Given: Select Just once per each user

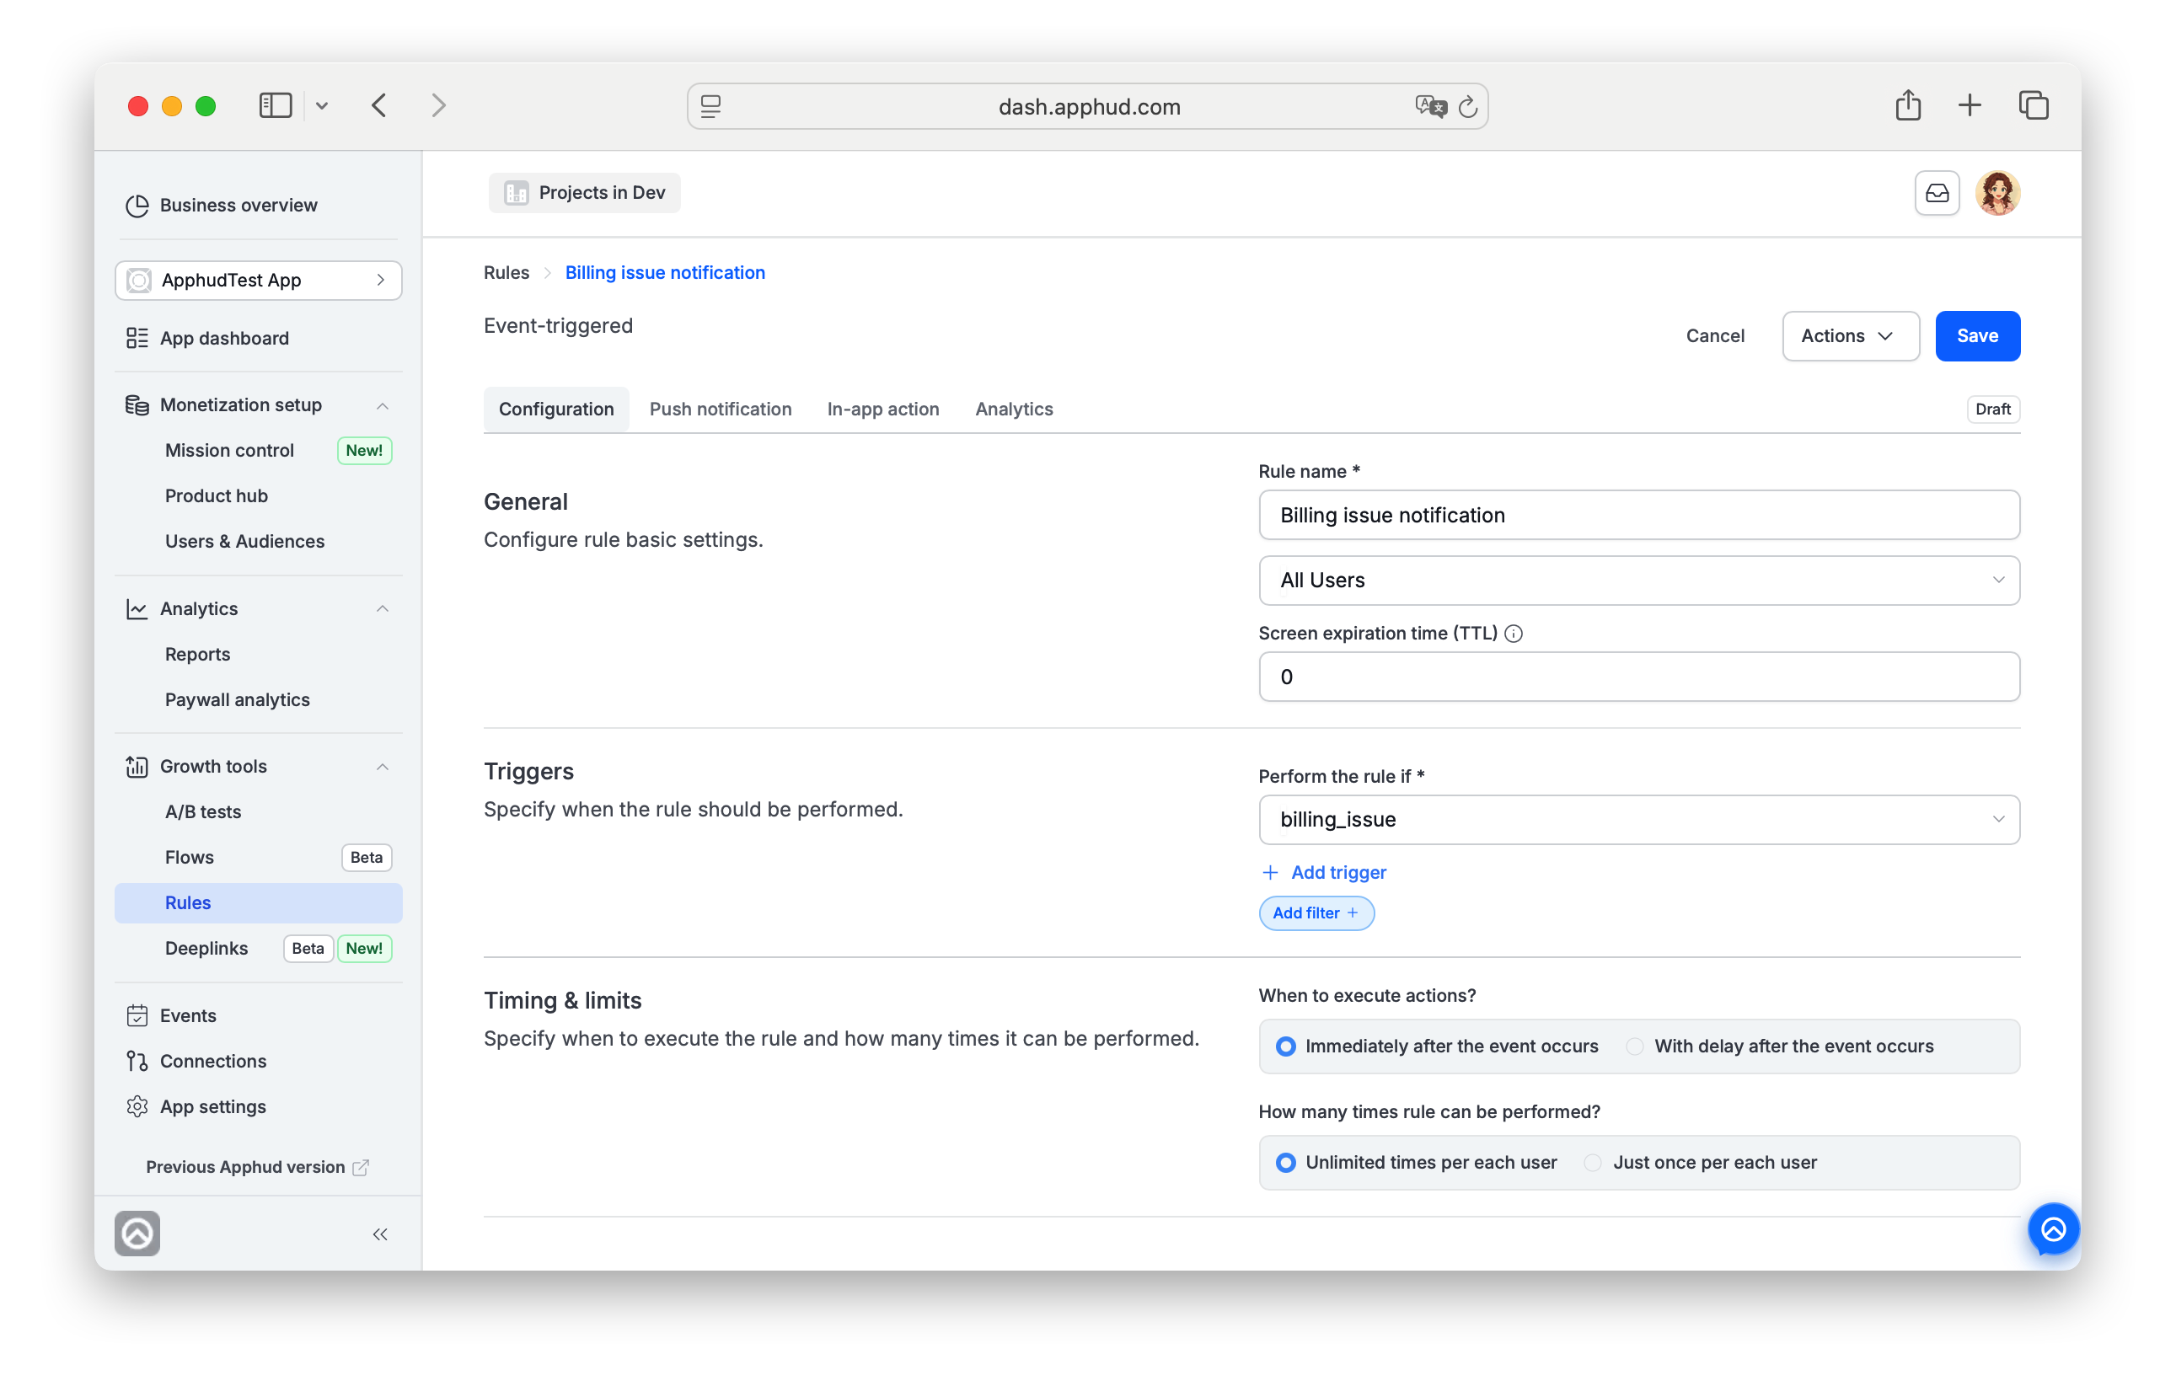Looking at the screenshot, I should (1592, 1163).
